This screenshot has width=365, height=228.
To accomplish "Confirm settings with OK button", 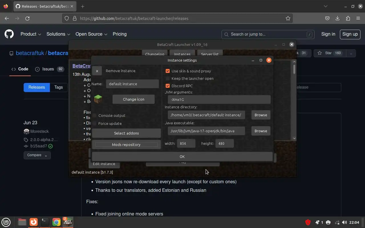I will [182, 156].
